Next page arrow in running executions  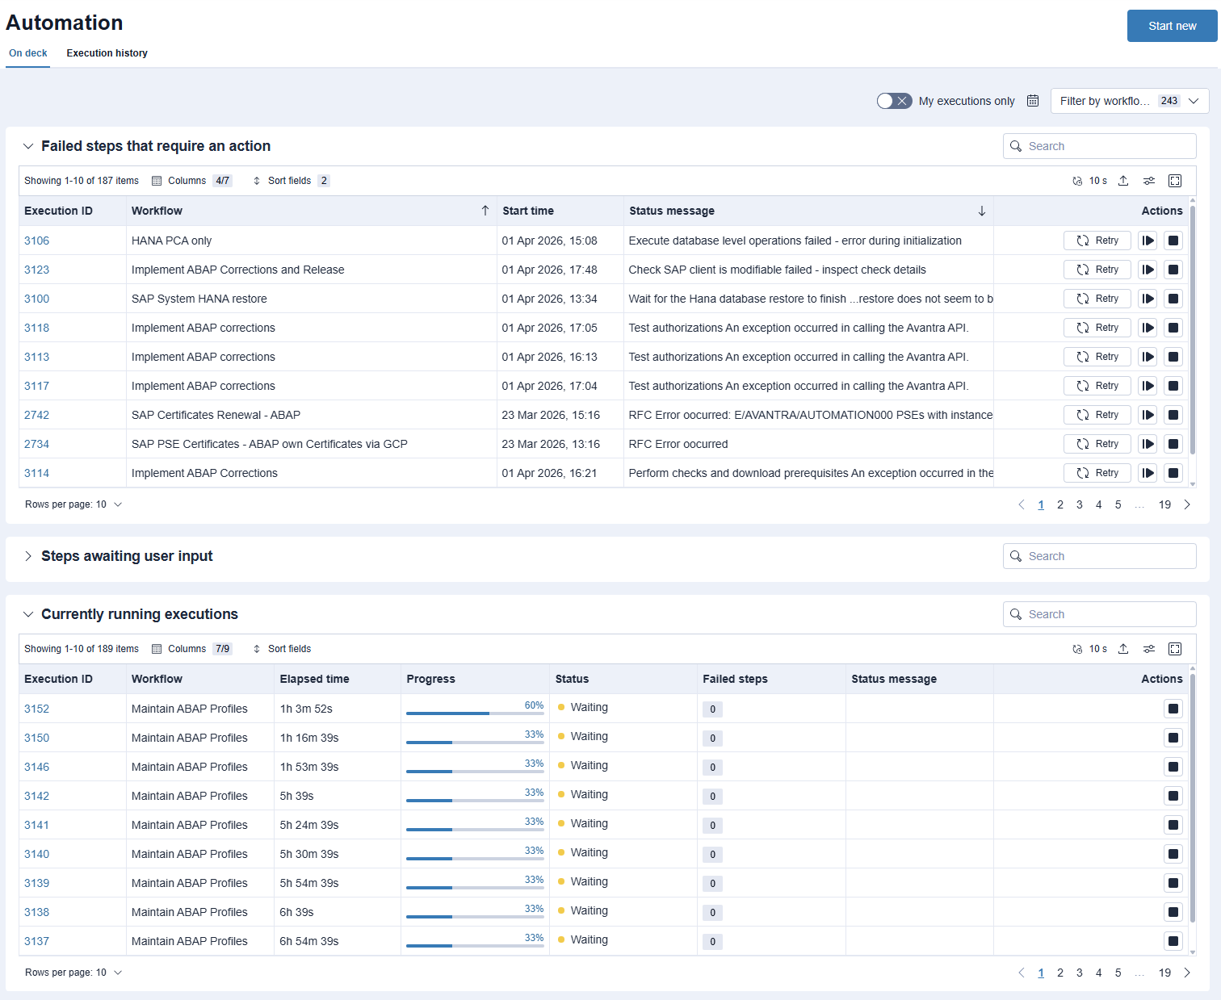pos(1187,973)
